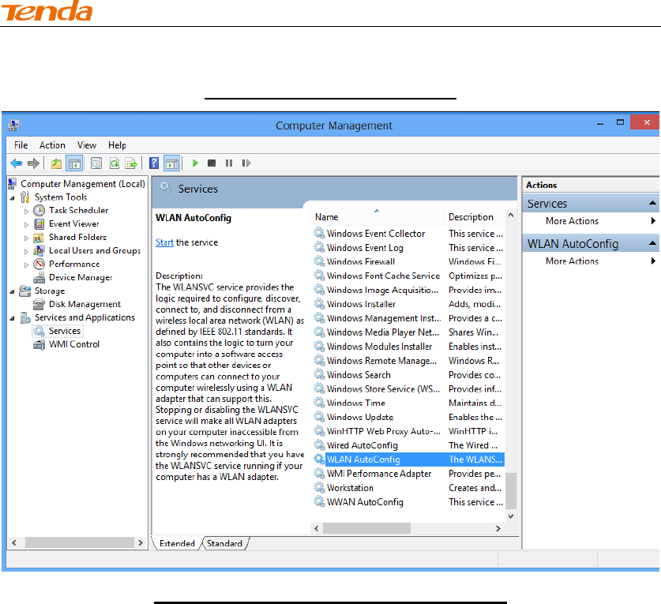The width and height of the screenshot is (661, 604).
Task: Click the Local Users and Groups icon
Action: pyautogui.click(x=39, y=251)
